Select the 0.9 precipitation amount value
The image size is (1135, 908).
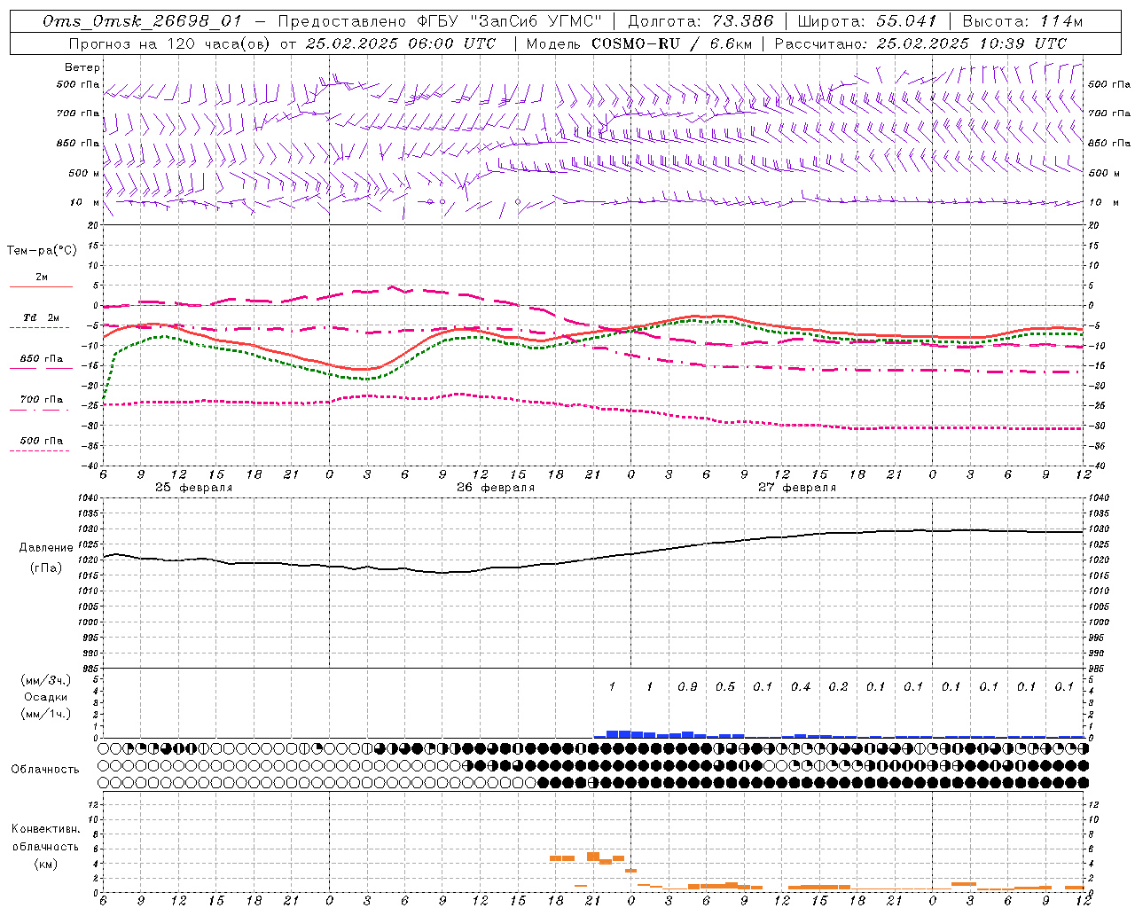[687, 686]
